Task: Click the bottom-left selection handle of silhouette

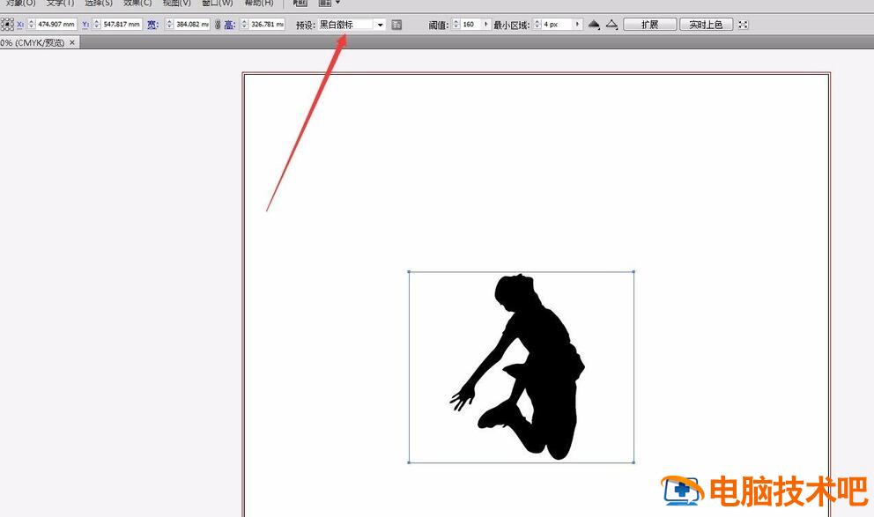Action: pyautogui.click(x=409, y=462)
